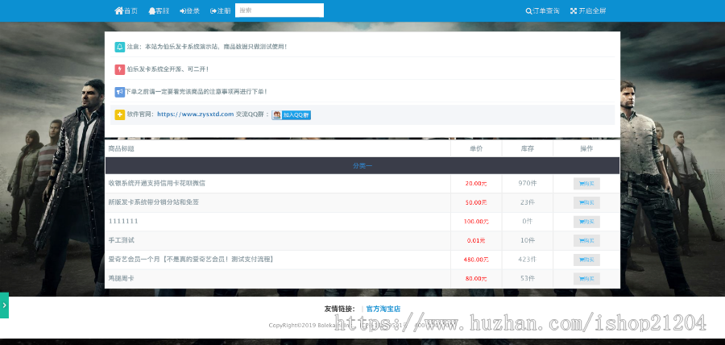The height and width of the screenshot is (345, 725).
Task: Click product title 新版发卡系统带分销分站和免签
Action: pos(154,202)
